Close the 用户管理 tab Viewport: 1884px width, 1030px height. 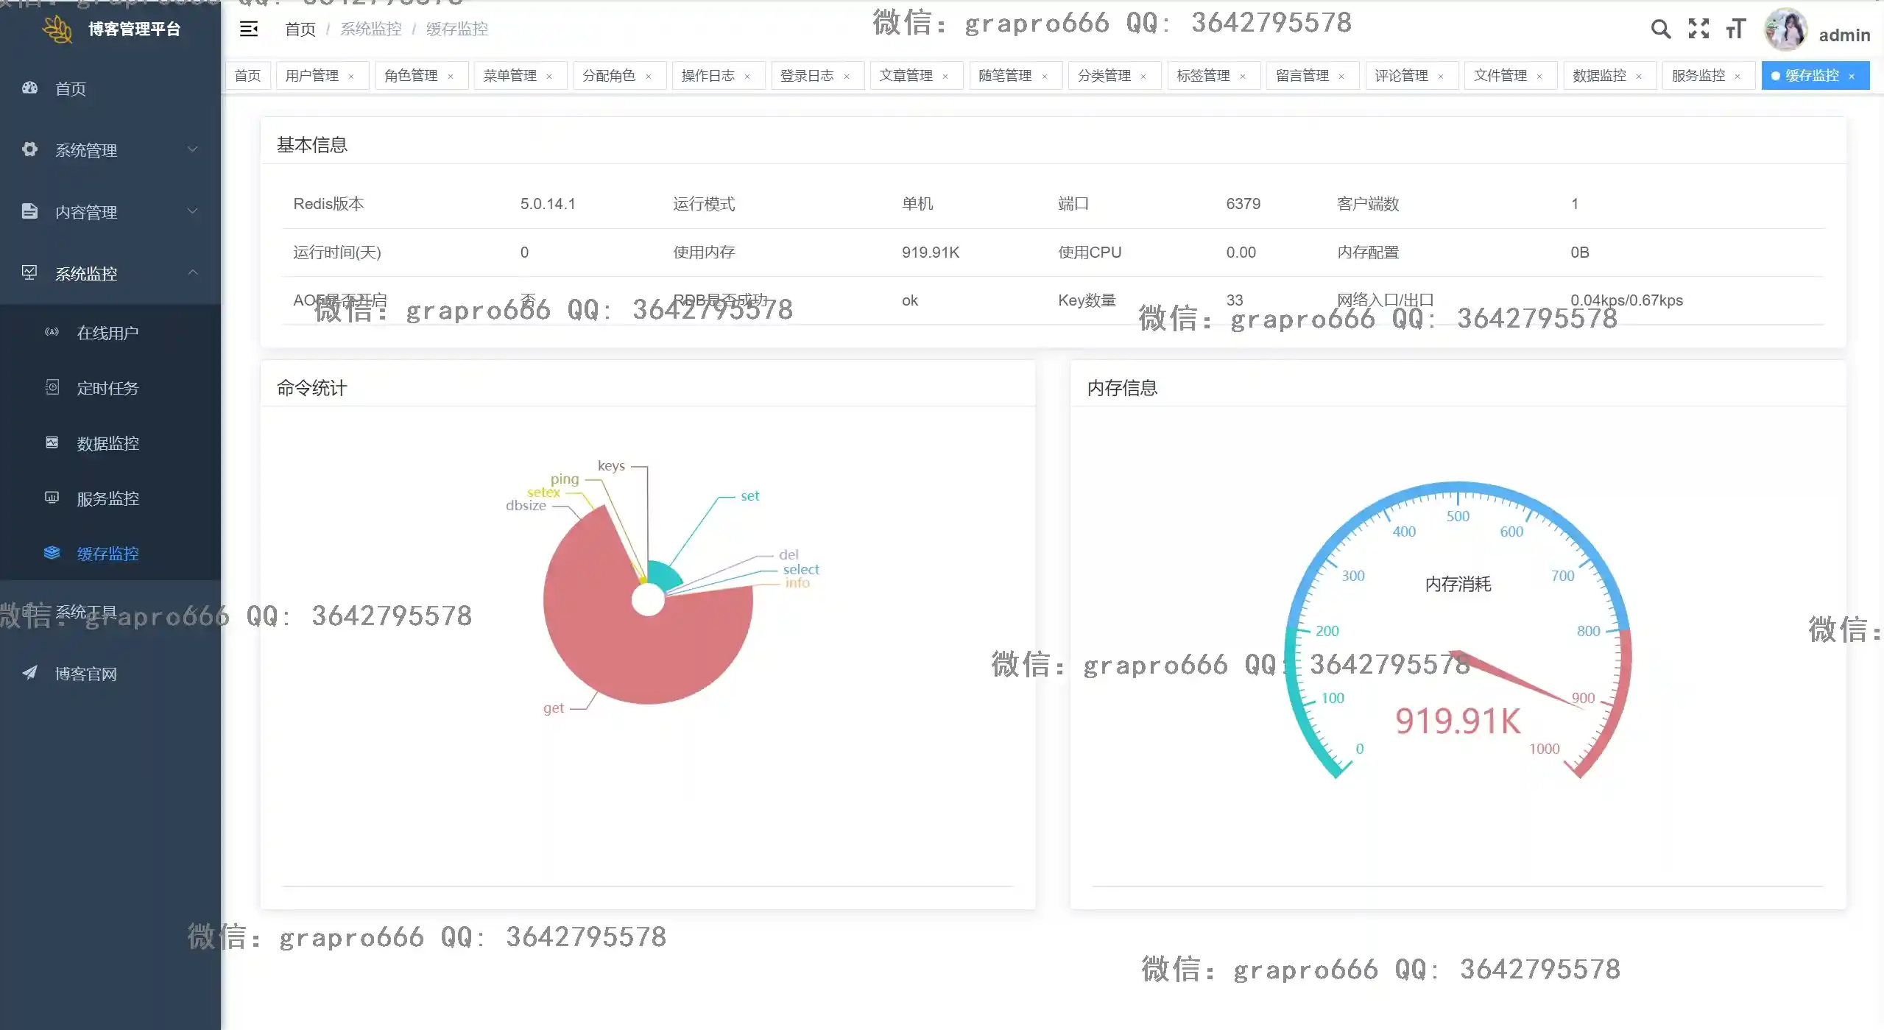pos(351,77)
